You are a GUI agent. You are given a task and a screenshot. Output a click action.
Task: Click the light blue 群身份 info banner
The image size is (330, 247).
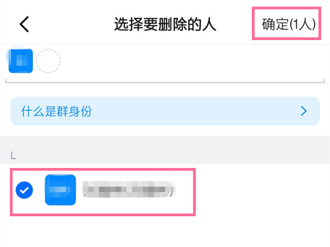tap(165, 111)
